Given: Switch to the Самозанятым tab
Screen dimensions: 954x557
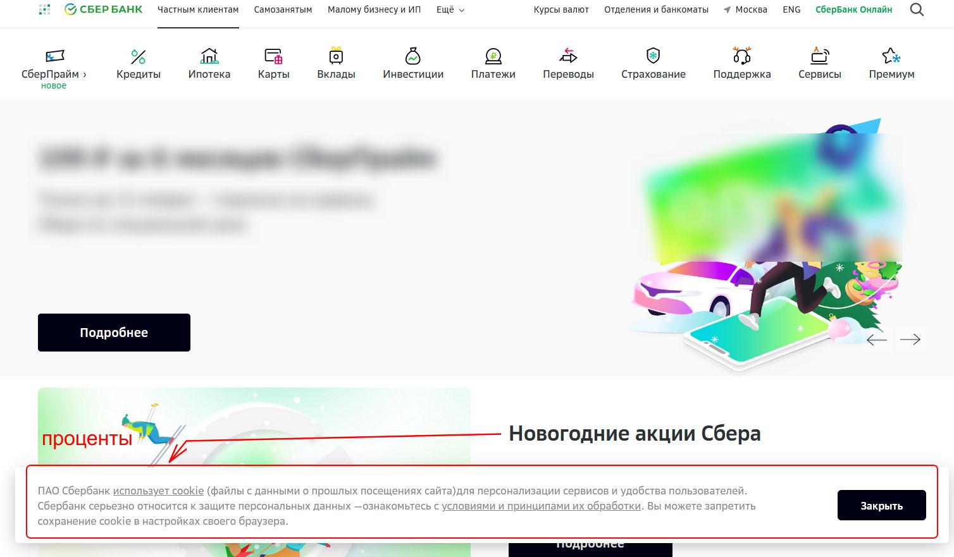Looking at the screenshot, I should coord(283,10).
